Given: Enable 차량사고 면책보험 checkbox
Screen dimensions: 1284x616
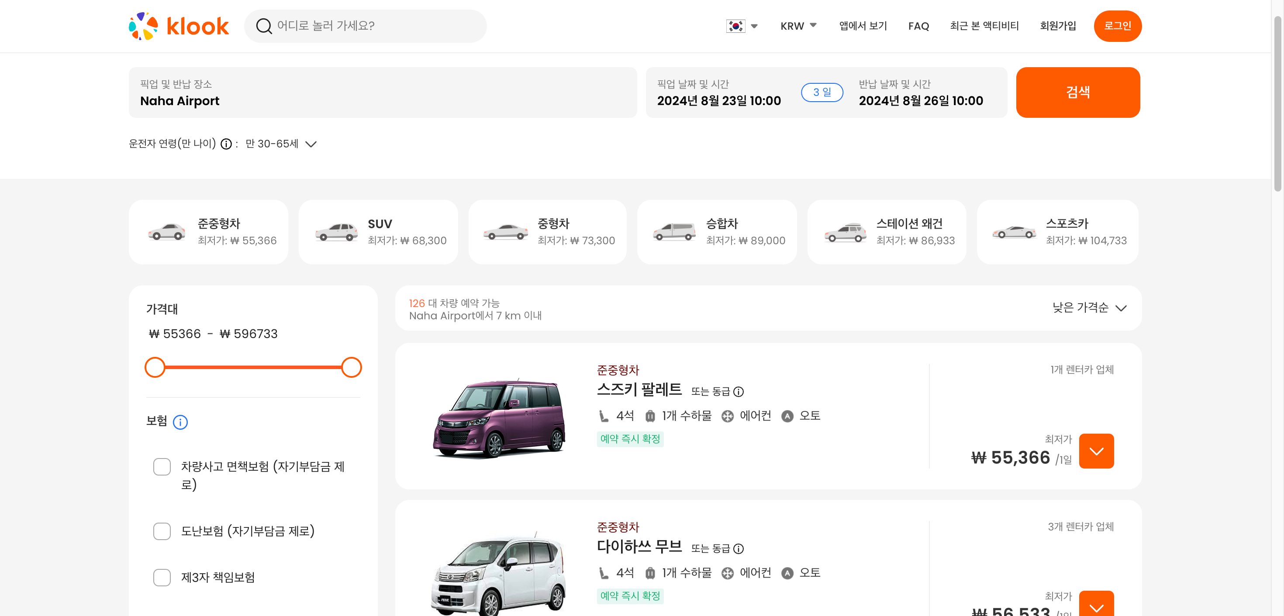Looking at the screenshot, I should point(162,467).
